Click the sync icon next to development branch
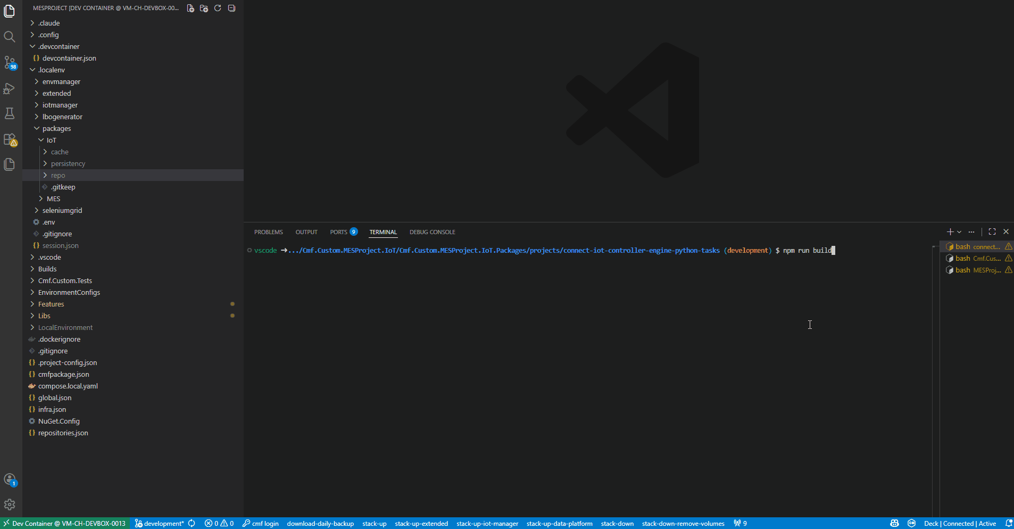This screenshot has height=529, width=1014. 192,523
